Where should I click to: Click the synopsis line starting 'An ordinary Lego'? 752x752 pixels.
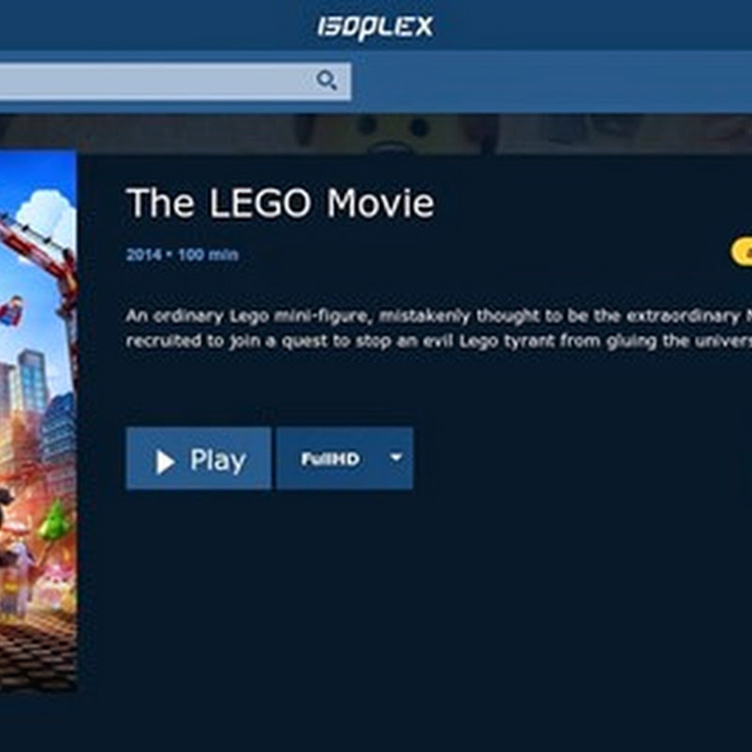click(438, 317)
